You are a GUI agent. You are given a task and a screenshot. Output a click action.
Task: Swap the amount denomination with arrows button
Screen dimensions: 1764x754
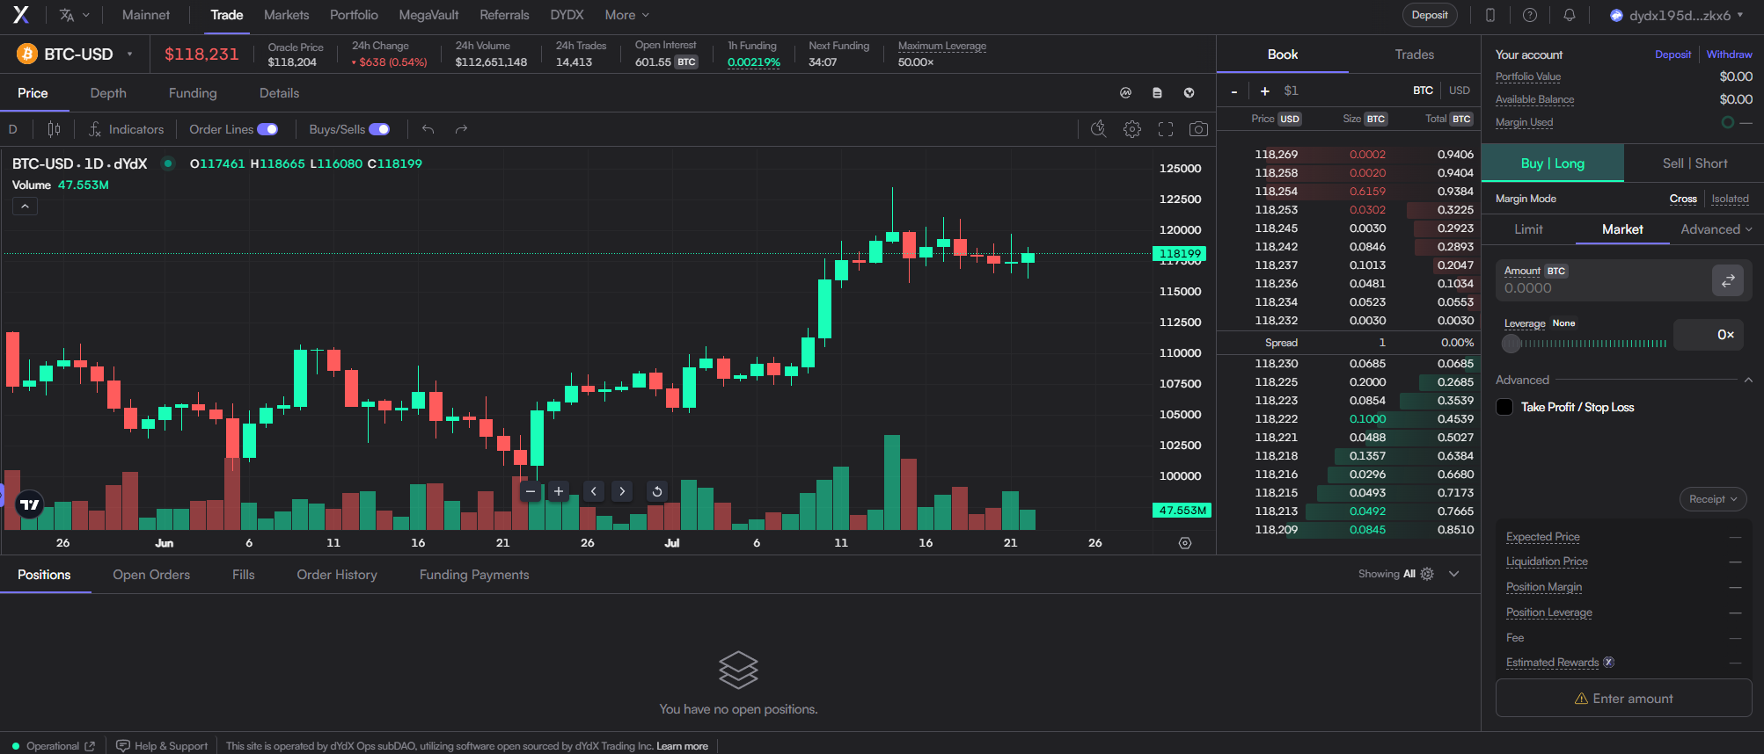pyautogui.click(x=1728, y=280)
